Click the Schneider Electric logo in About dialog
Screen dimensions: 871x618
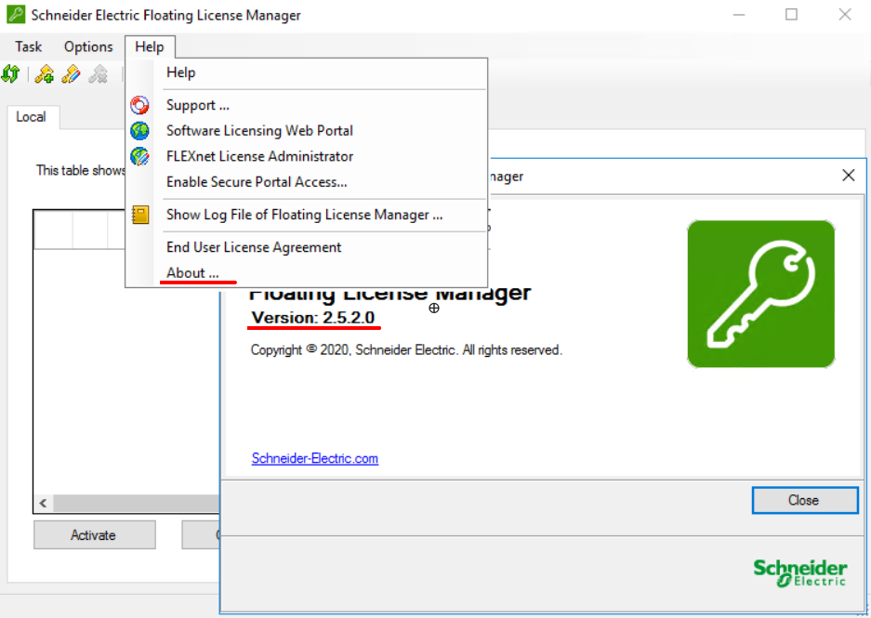(800, 573)
